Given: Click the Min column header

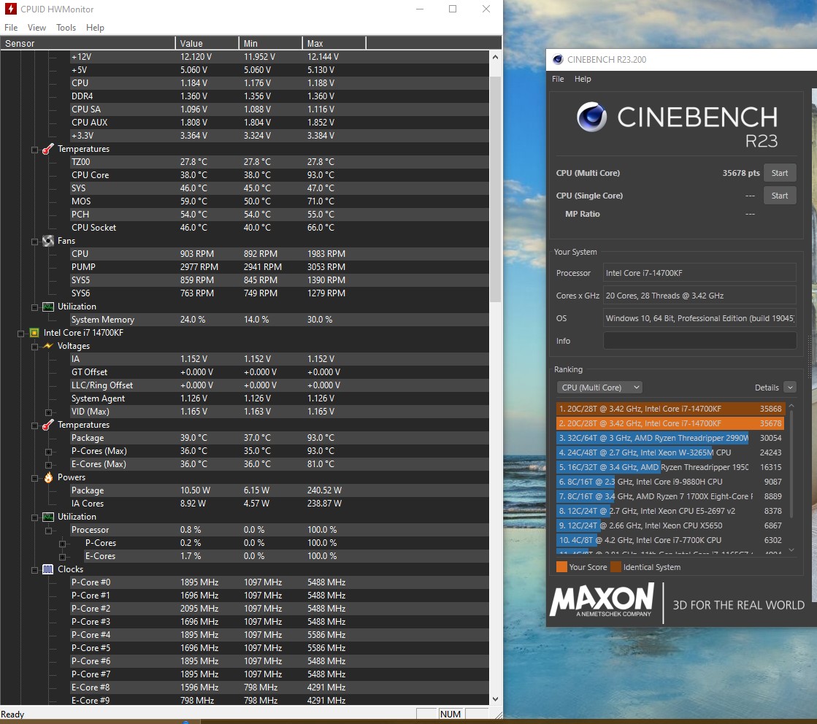Looking at the screenshot, I should (x=270, y=43).
